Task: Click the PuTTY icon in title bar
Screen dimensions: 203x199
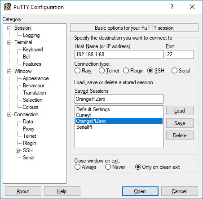Action: coord(8,7)
